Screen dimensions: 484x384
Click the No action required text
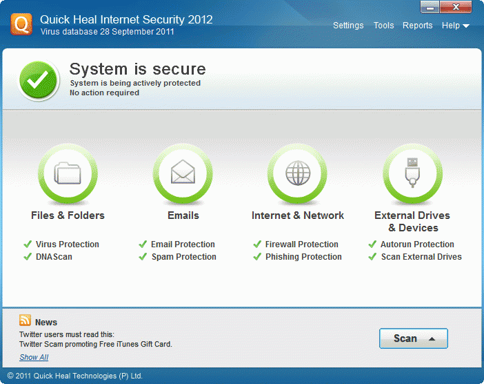(x=104, y=93)
